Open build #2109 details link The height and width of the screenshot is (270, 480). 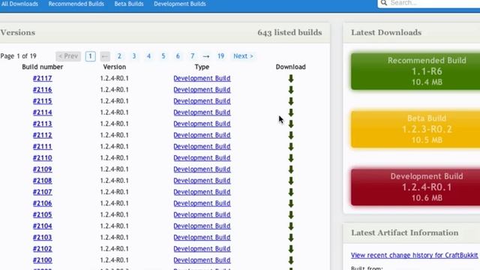(43, 169)
